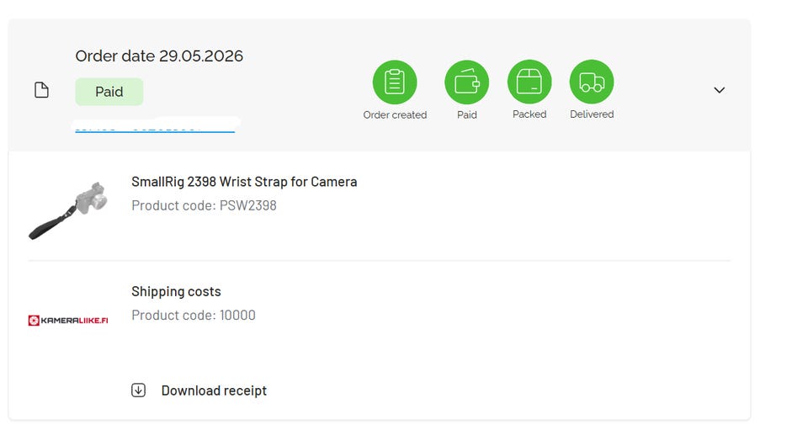This screenshot has width=808, height=425.
Task: Click the Delivered step label
Action: point(592,114)
